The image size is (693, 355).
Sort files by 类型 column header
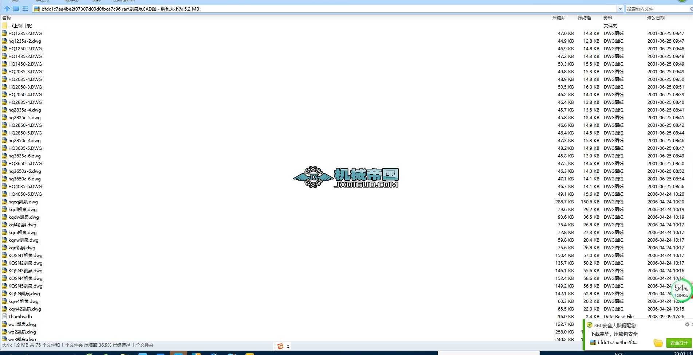(x=607, y=18)
